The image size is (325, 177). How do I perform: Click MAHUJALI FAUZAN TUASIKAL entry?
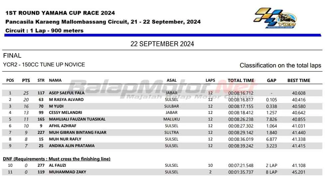point(77,119)
